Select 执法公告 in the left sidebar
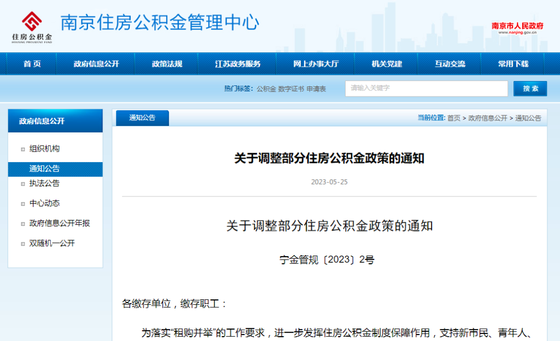This screenshot has width=560, height=341. [x=44, y=184]
